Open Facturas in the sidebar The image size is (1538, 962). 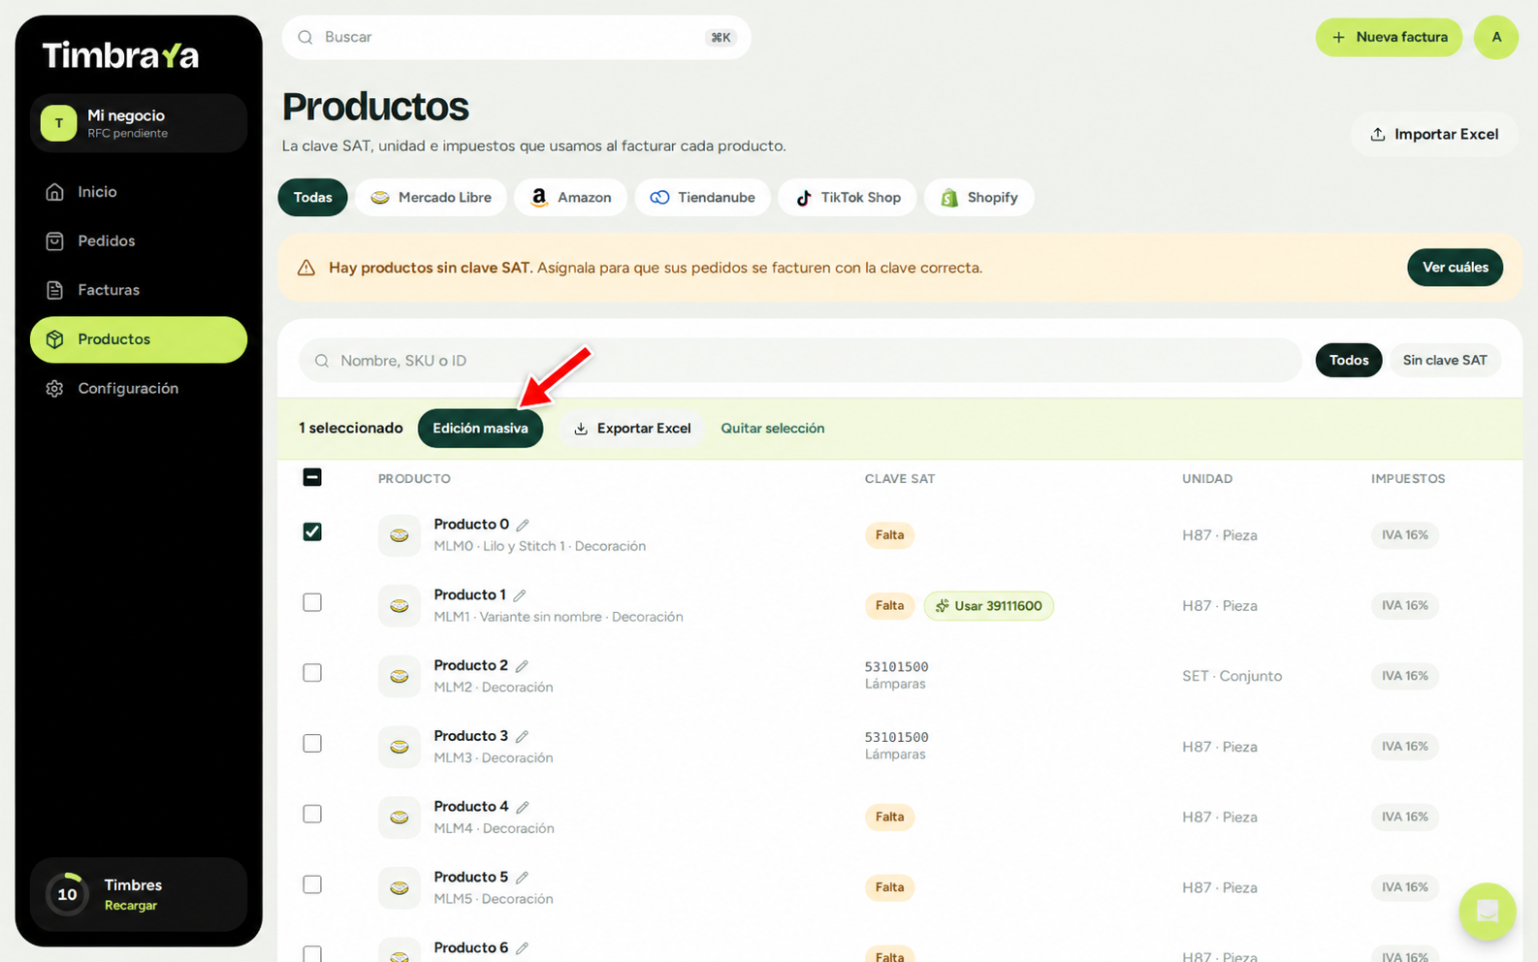point(139,290)
